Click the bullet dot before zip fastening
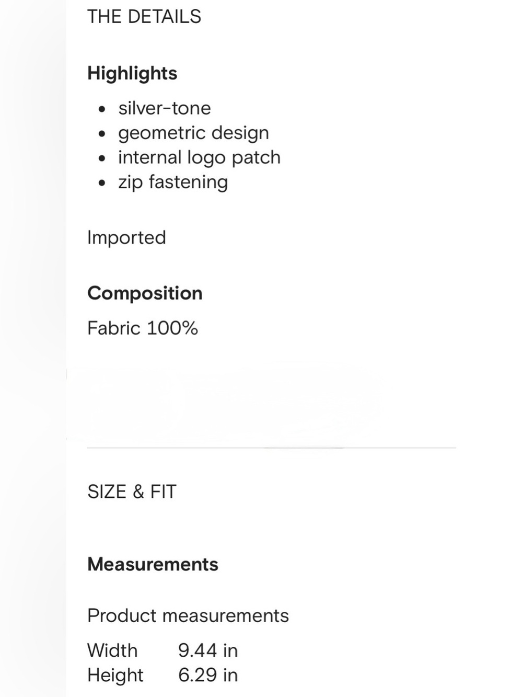 pos(102,183)
